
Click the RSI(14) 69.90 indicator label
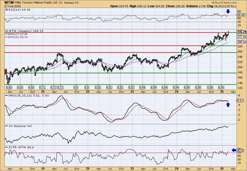(x=19, y=10)
